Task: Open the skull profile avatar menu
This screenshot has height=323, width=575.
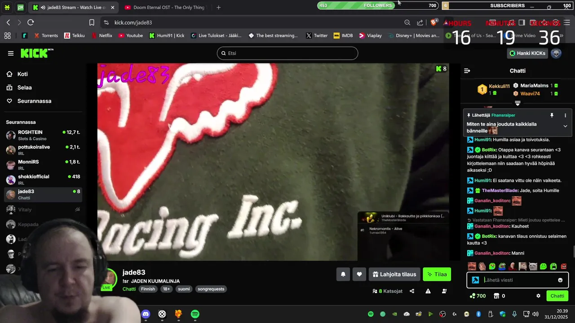Action: [556, 53]
